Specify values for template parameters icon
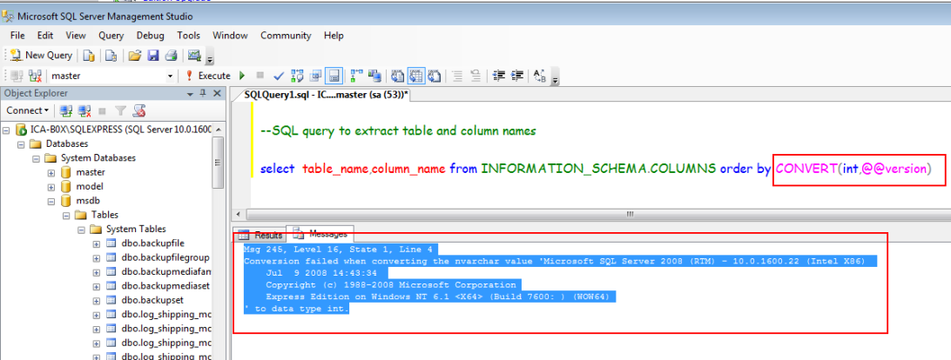 540,76
